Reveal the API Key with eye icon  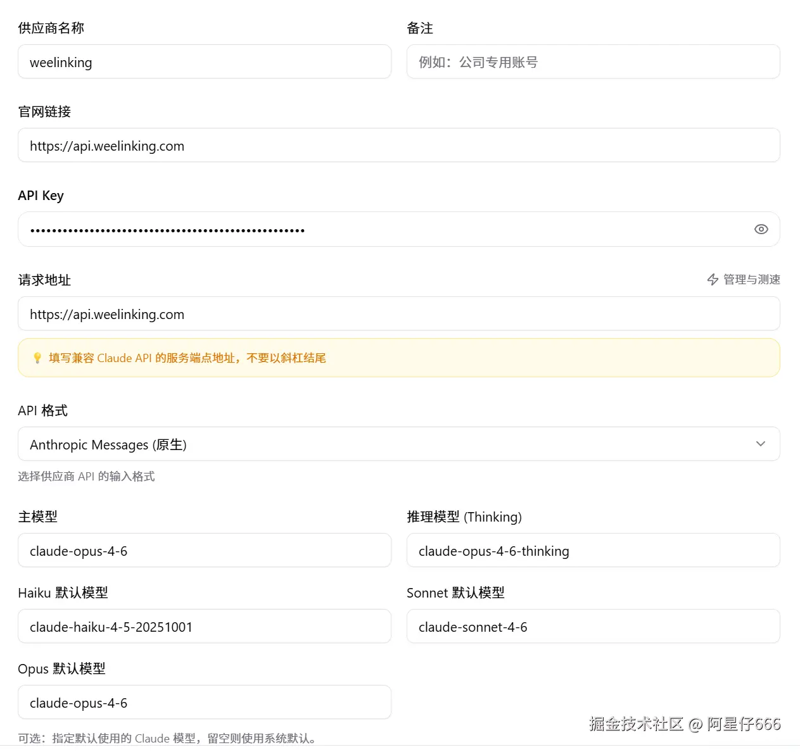click(761, 229)
